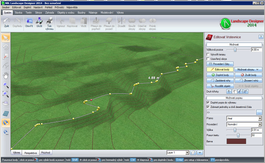Switch to the Terén ribbon tab
The width and height of the screenshot is (265, 163).
coord(29,13)
